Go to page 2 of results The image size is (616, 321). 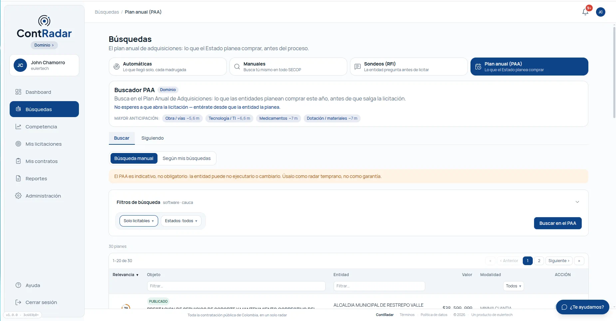point(539,261)
